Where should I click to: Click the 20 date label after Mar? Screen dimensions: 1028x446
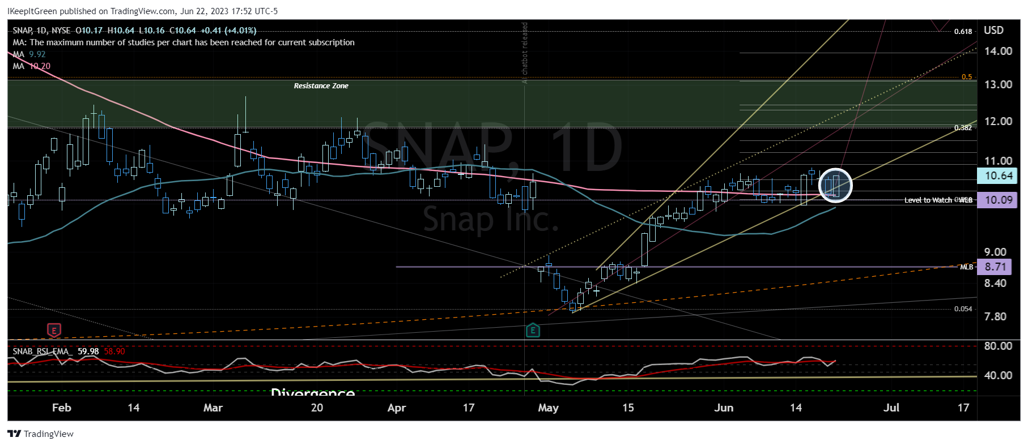click(x=317, y=408)
